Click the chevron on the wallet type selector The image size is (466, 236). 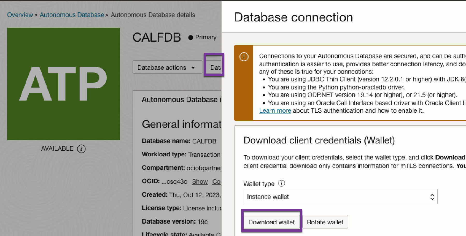[432, 196]
